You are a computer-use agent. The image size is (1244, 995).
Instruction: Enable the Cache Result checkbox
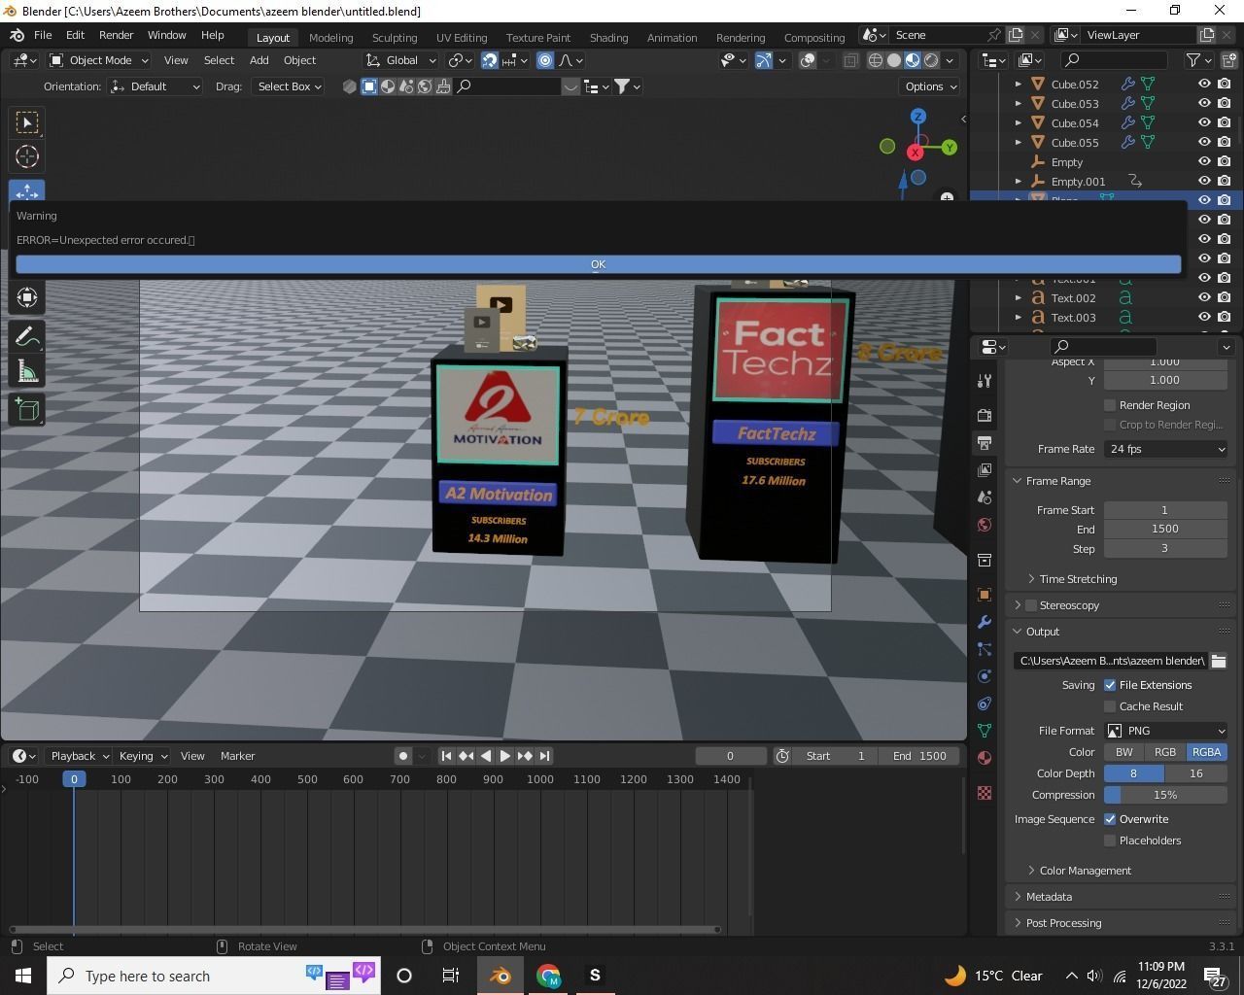[x=1110, y=706]
